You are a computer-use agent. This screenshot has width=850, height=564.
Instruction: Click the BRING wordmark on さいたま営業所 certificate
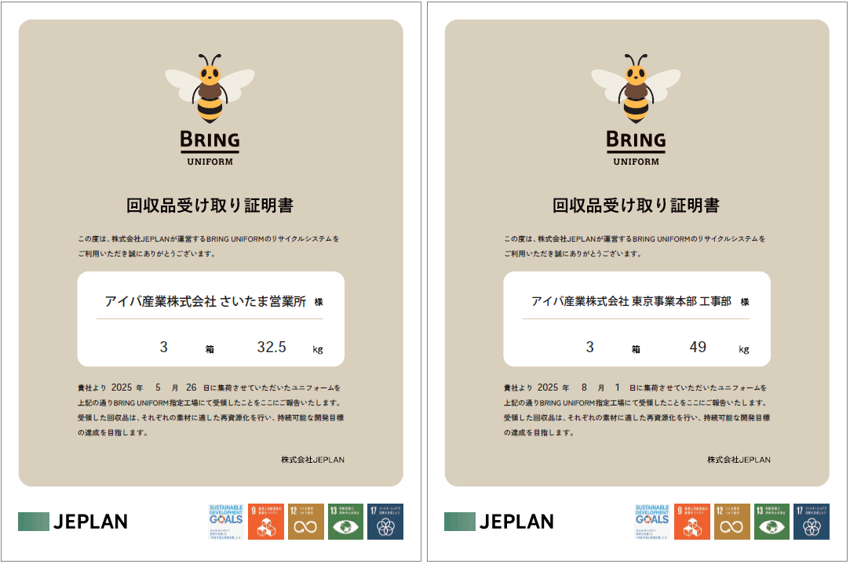pos(210,140)
